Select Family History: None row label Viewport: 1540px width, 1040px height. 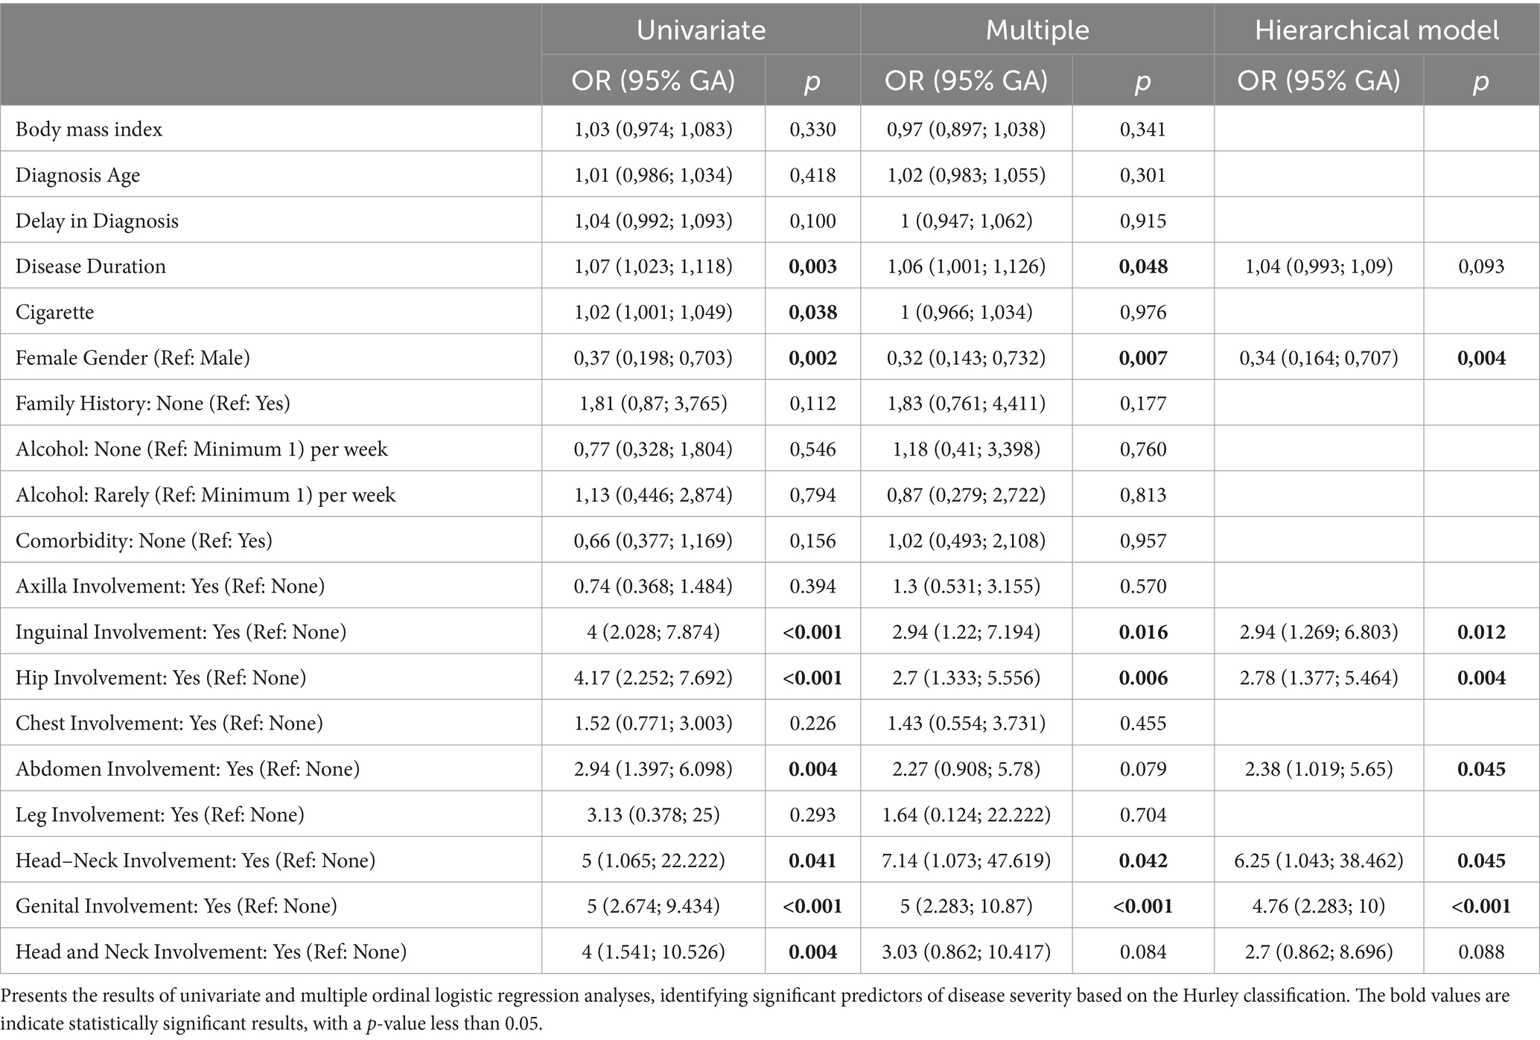pos(153,403)
